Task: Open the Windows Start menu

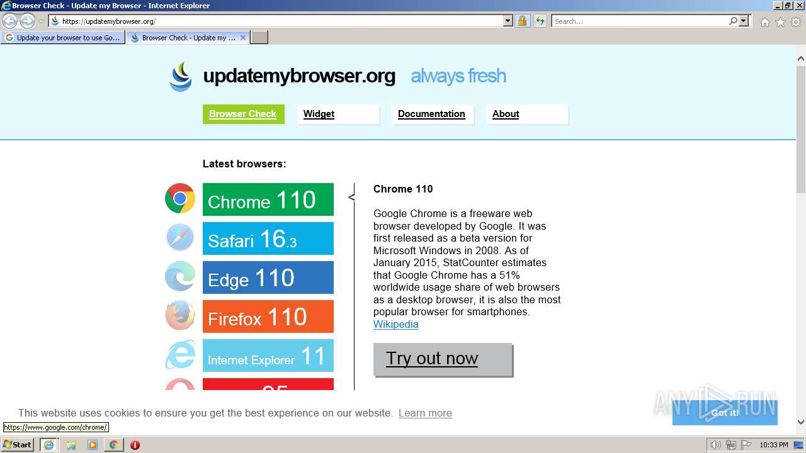Action: point(18,445)
